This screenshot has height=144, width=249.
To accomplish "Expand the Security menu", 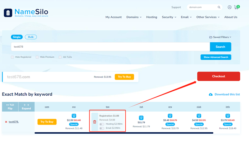I will [x=169, y=17].
